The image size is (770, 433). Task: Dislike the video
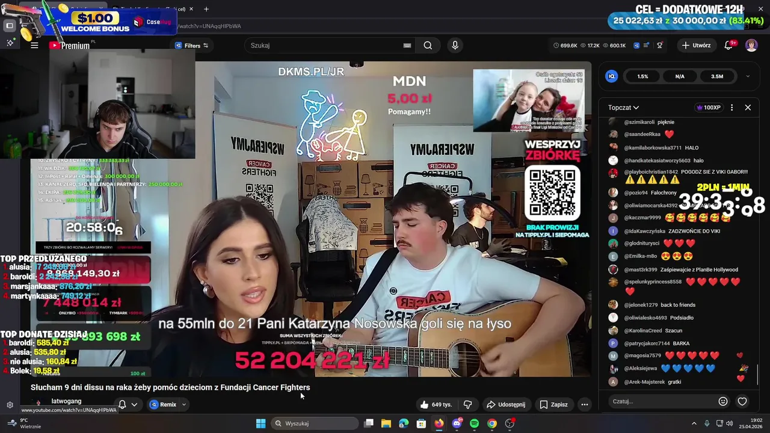[467, 405]
